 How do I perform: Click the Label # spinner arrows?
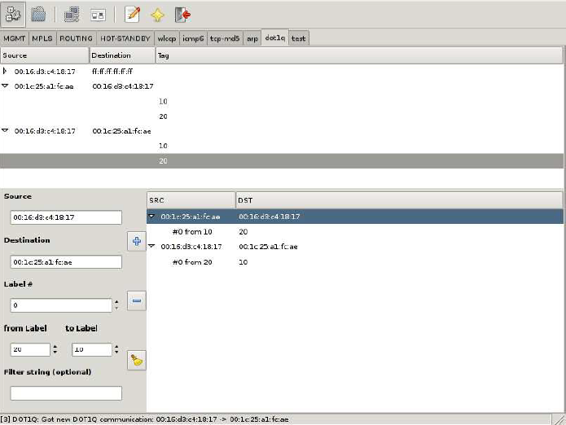(116, 305)
